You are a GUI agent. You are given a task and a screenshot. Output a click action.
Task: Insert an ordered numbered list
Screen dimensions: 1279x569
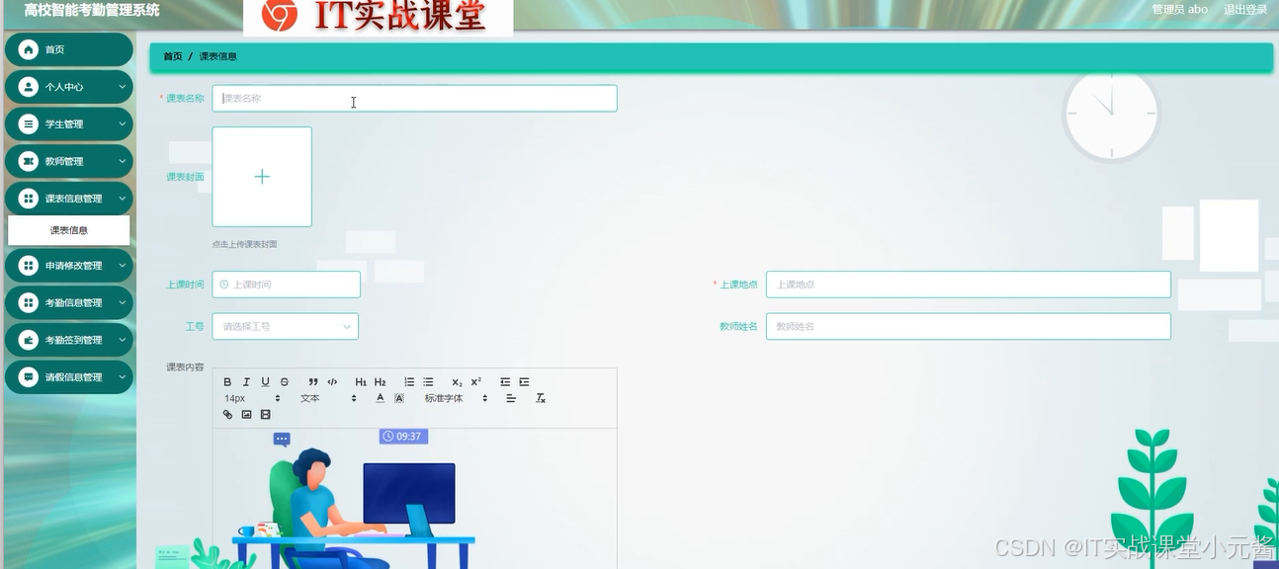click(x=409, y=382)
